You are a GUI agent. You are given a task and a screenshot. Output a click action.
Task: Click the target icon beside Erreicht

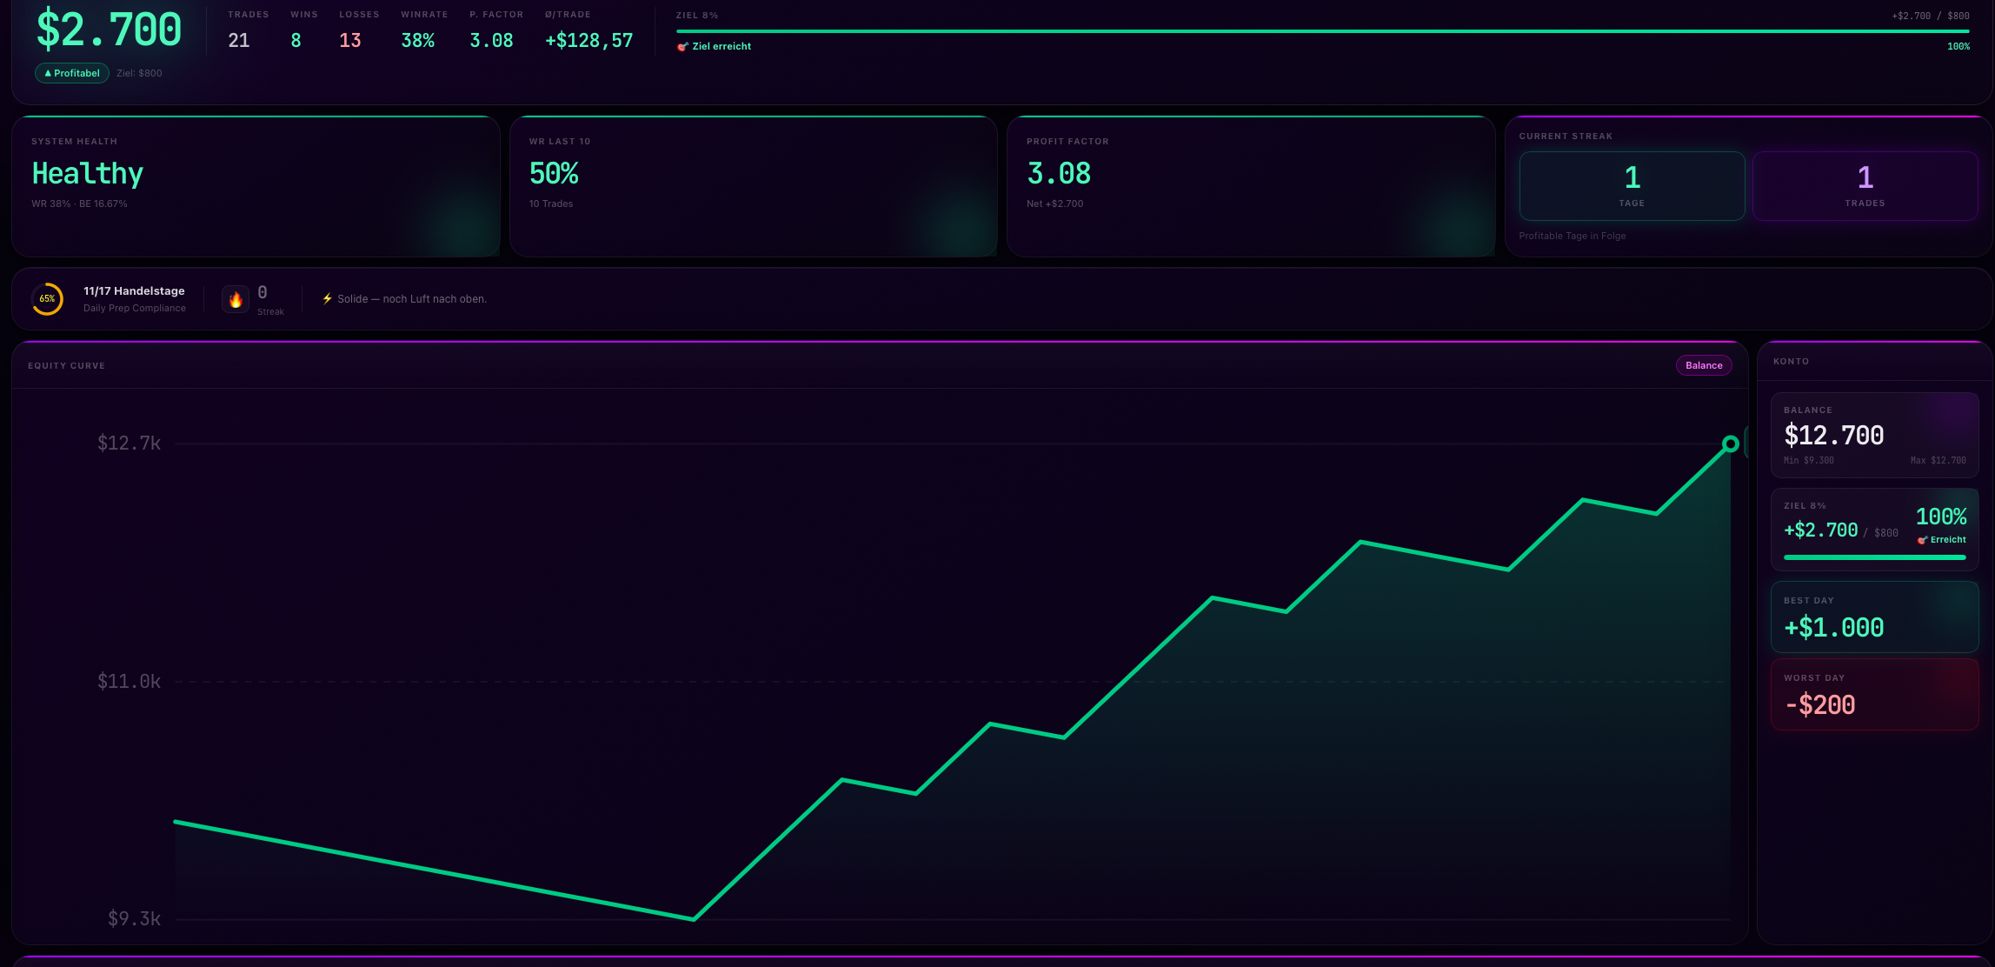pos(1922,540)
